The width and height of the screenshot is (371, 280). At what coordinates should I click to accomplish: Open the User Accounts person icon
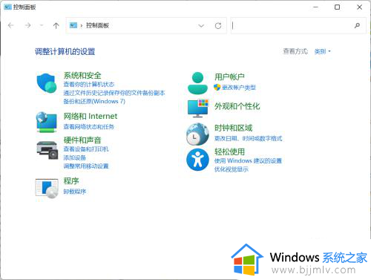[x=197, y=83]
